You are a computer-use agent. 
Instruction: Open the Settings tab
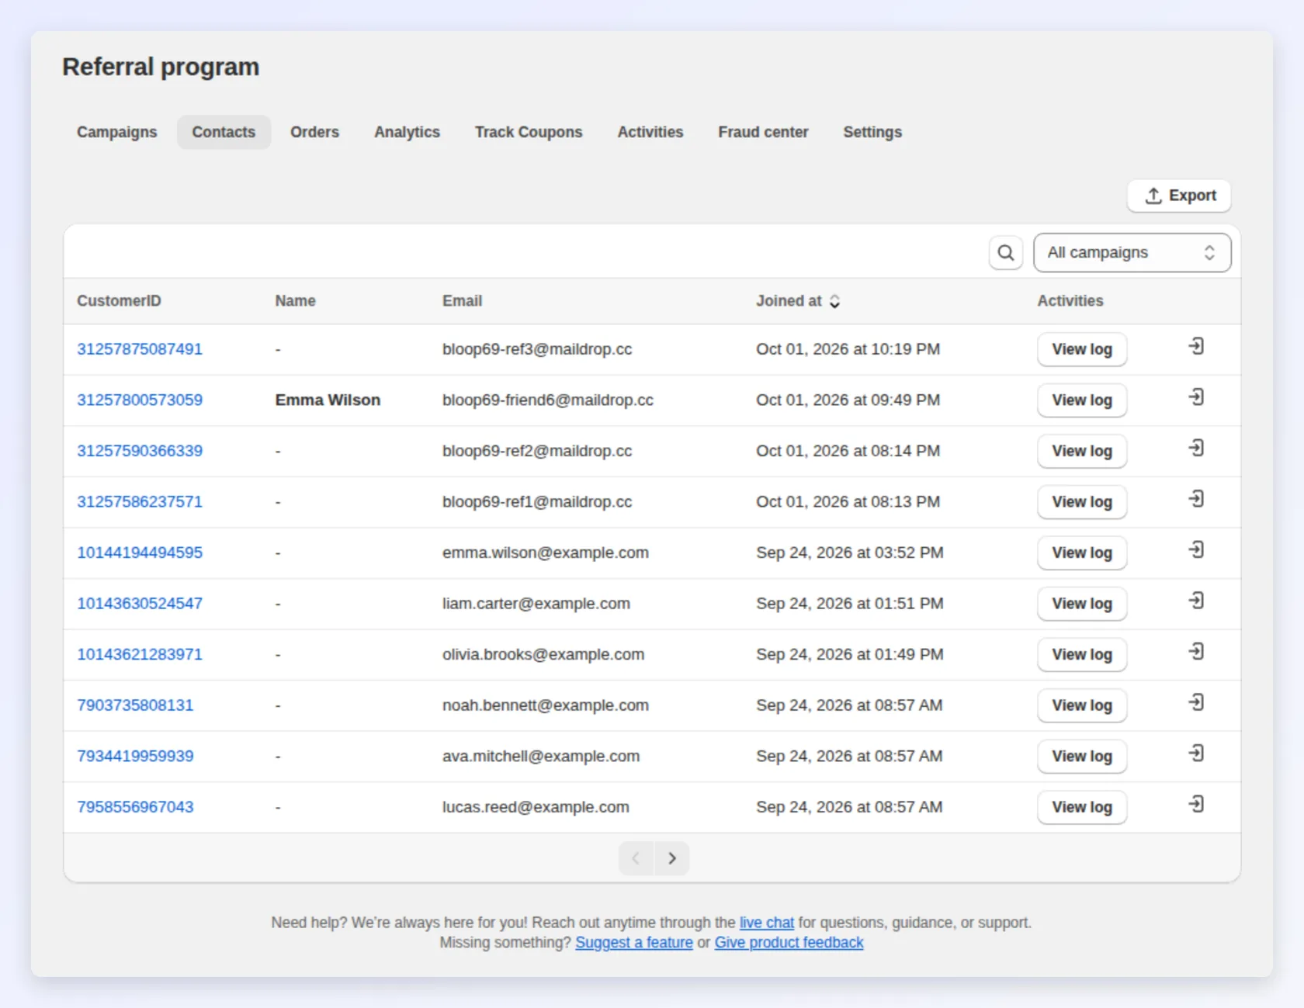point(872,132)
